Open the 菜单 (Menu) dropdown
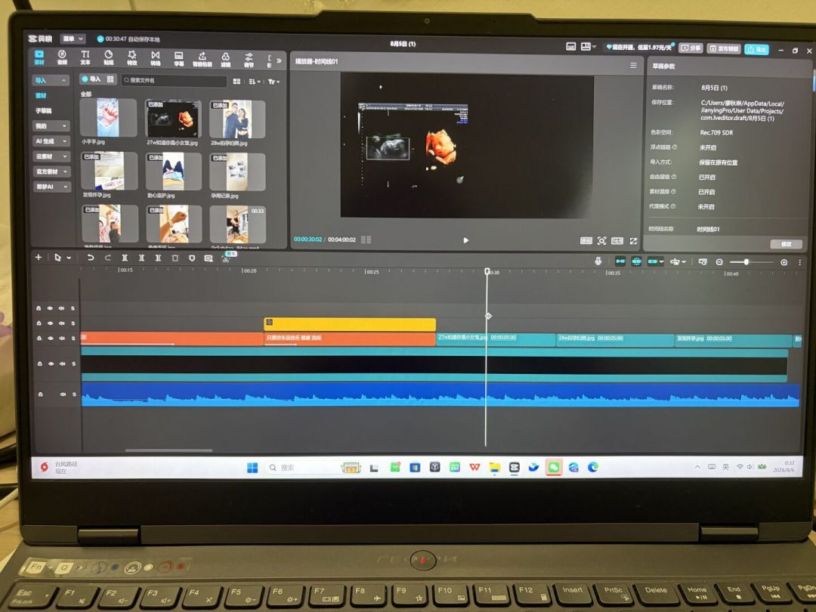 tap(73, 39)
